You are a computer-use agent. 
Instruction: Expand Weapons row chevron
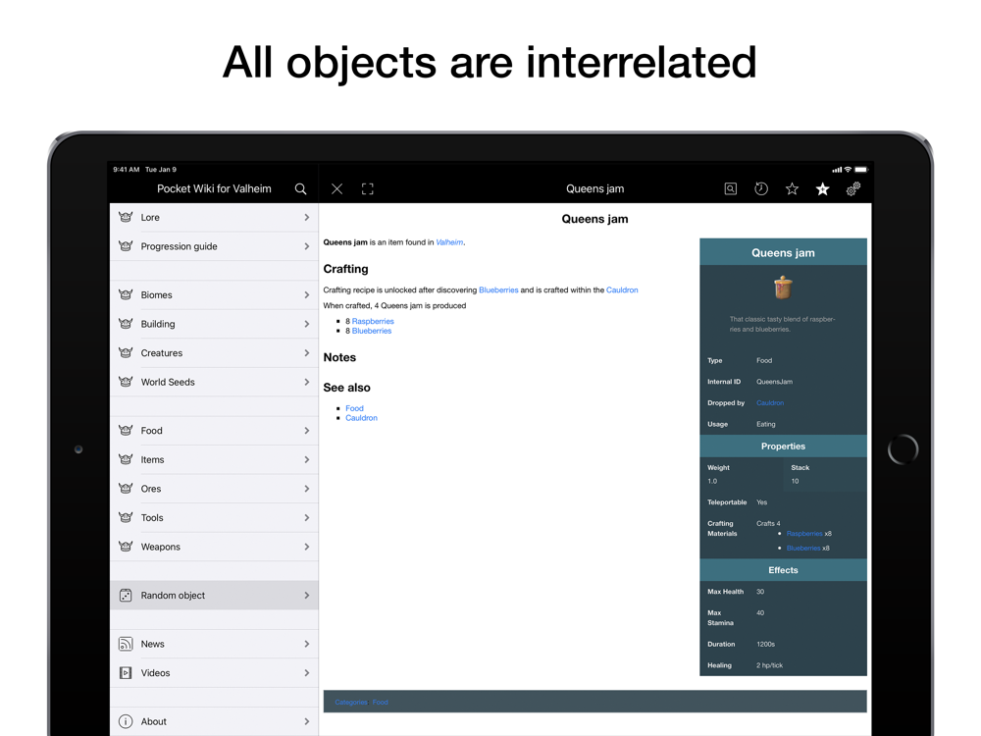click(306, 547)
